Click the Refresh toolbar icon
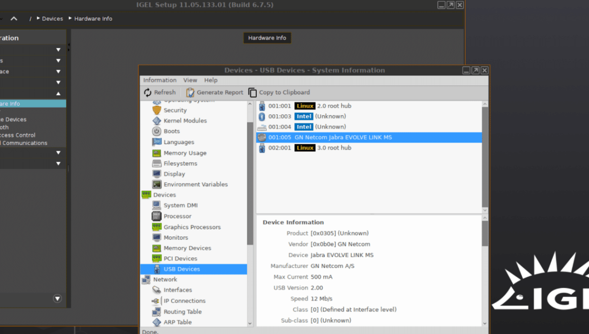589x334 pixels. coord(148,92)
